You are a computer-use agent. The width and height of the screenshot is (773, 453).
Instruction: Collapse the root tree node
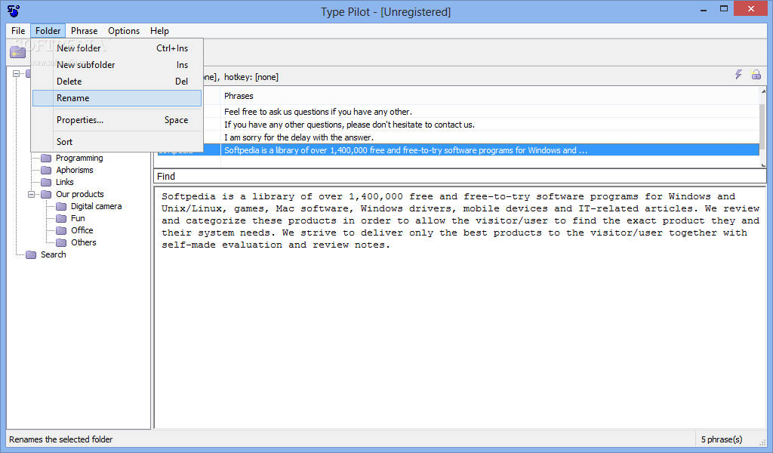pos(17,73)
